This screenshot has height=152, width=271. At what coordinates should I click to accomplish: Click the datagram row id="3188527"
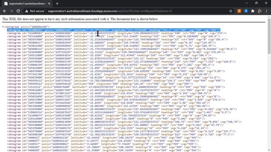click(x=102, y=144)
